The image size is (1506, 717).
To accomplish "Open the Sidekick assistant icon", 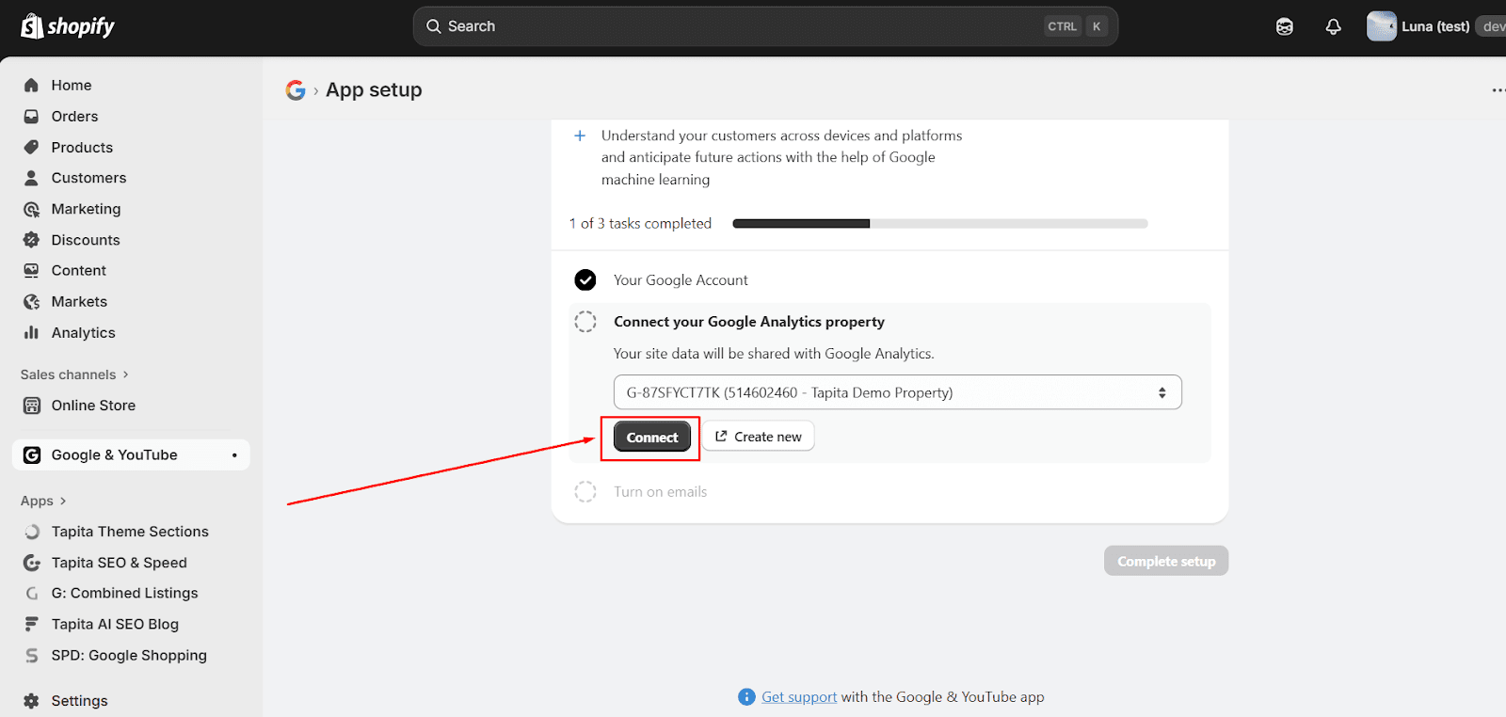I will [1284, 26].
